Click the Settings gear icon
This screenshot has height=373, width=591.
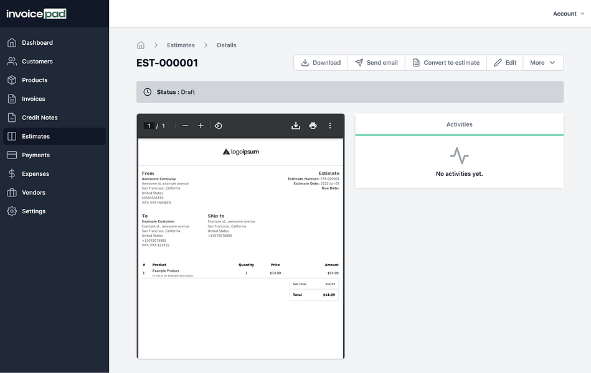point(12,211)
